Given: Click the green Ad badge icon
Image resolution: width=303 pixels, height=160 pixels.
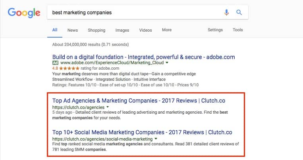Looking at the screenshot, I should pyautogui.click(x=55, y=63).
